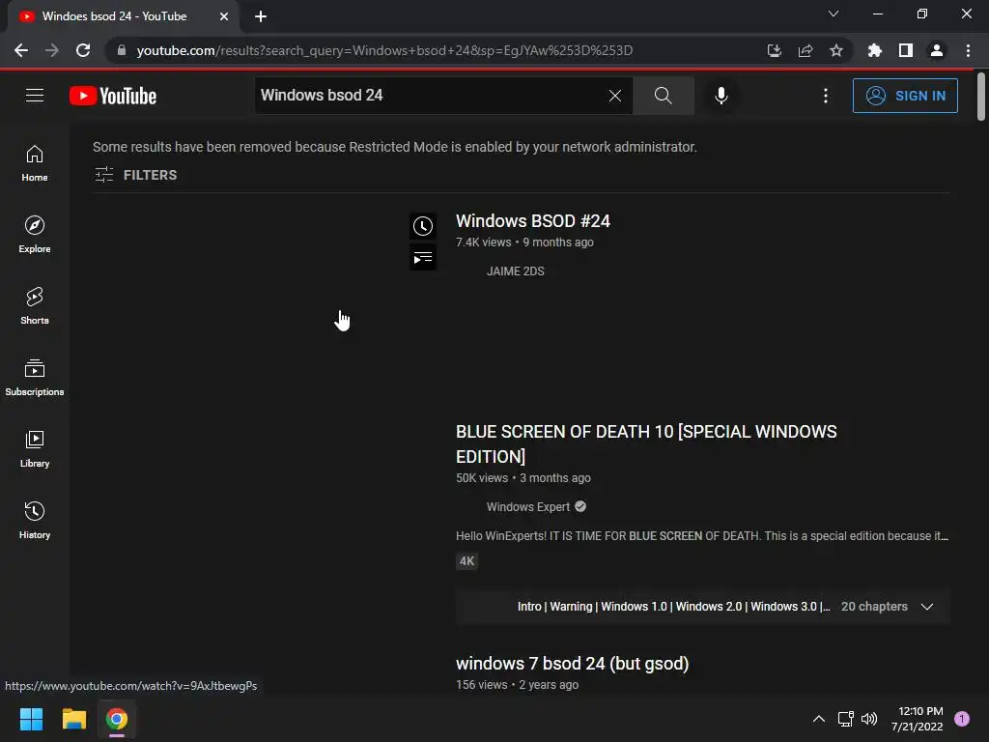Visit the Windows Expert channel

(528, 506)
